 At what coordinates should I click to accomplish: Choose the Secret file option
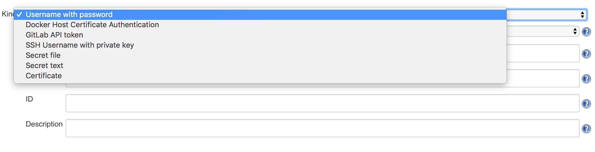pyautogui.click(x=43, y=55)
